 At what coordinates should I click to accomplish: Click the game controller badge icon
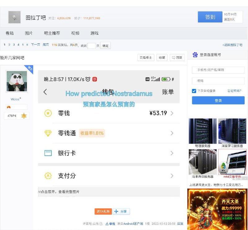tap(9, 107)
